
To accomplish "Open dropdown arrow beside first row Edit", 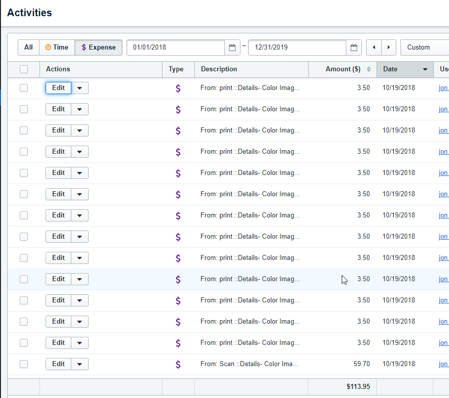I will (80, 88).
